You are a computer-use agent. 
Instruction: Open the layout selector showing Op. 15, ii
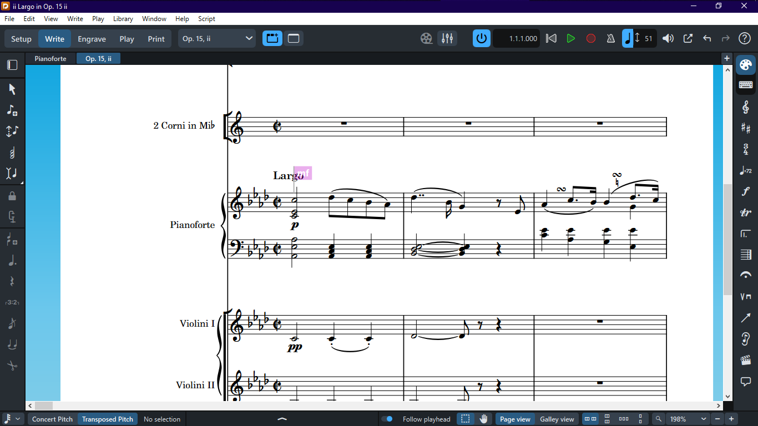pos(217,38)
